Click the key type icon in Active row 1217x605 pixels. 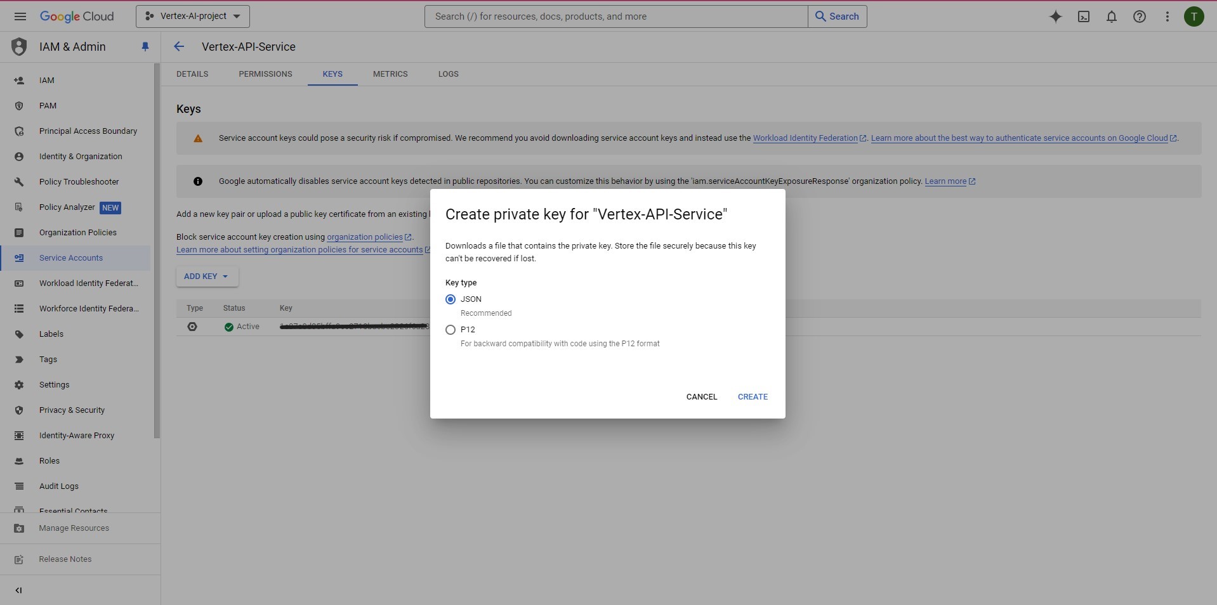pyautogui.click(x=192, y=327)
